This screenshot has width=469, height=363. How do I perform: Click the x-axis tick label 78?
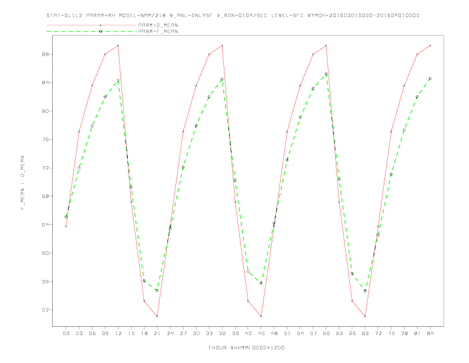pos(404,333)
